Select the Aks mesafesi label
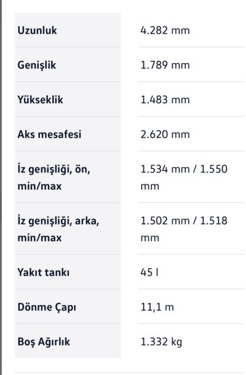The width and height of the screenshot is (246, 375). 49,134
